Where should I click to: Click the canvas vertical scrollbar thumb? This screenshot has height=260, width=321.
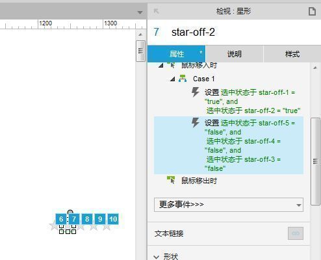[140, 51]
